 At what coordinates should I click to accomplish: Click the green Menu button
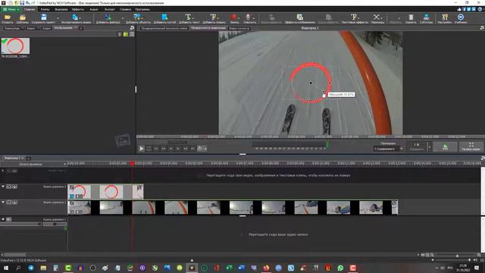(x=11, y=9)
